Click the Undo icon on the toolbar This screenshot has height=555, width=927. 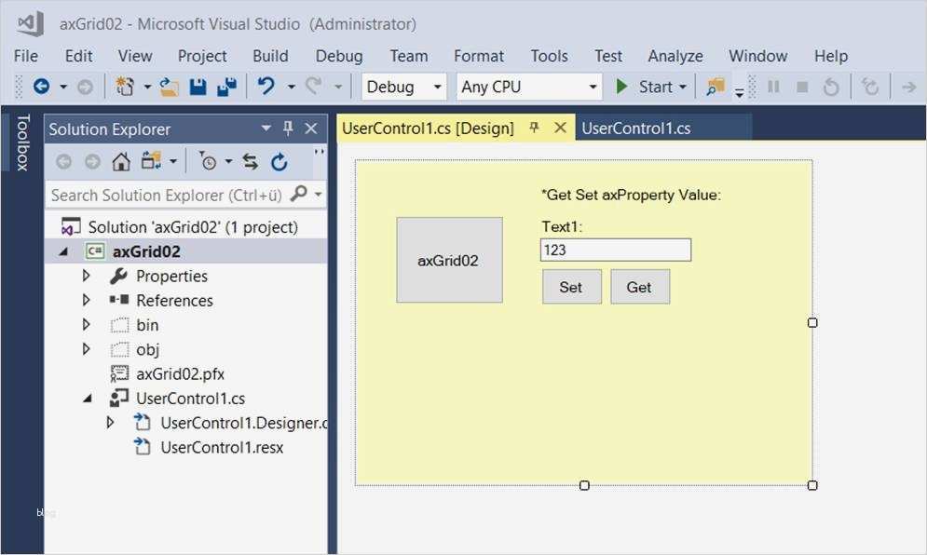point(264,87)
